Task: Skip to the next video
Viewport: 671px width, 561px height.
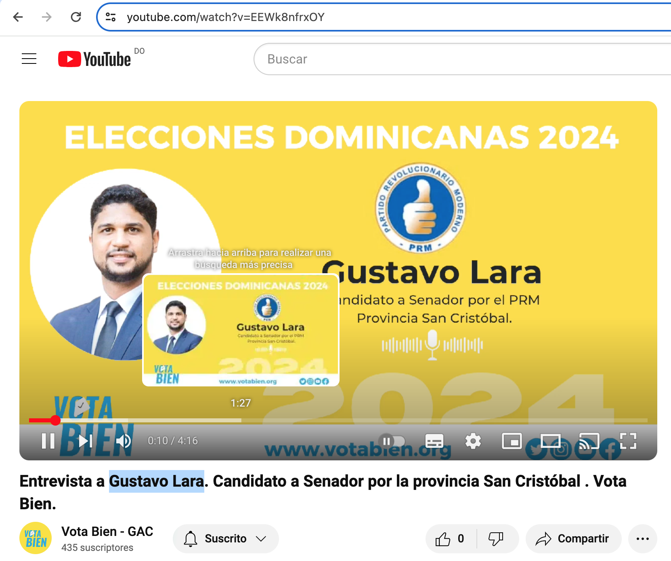Action: (85, 441)
